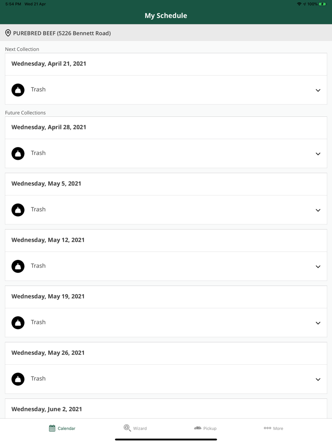Tap the PUREBRED BEEF address bar
Image resolution: width=332 pixels, height=443 pixels.
[166, 33]
